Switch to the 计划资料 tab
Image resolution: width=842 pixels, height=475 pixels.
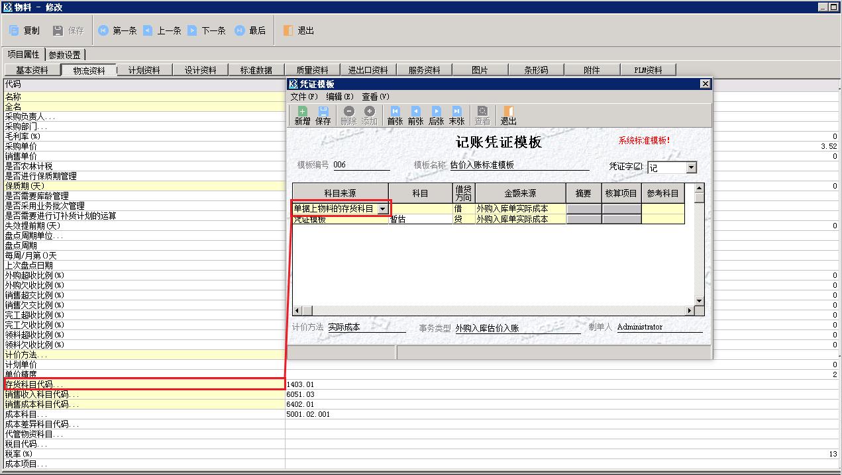(144, 69)
